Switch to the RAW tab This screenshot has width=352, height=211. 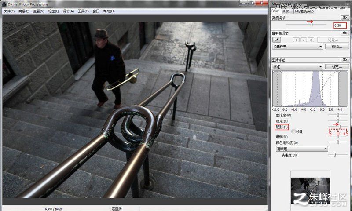click(275, 11)
